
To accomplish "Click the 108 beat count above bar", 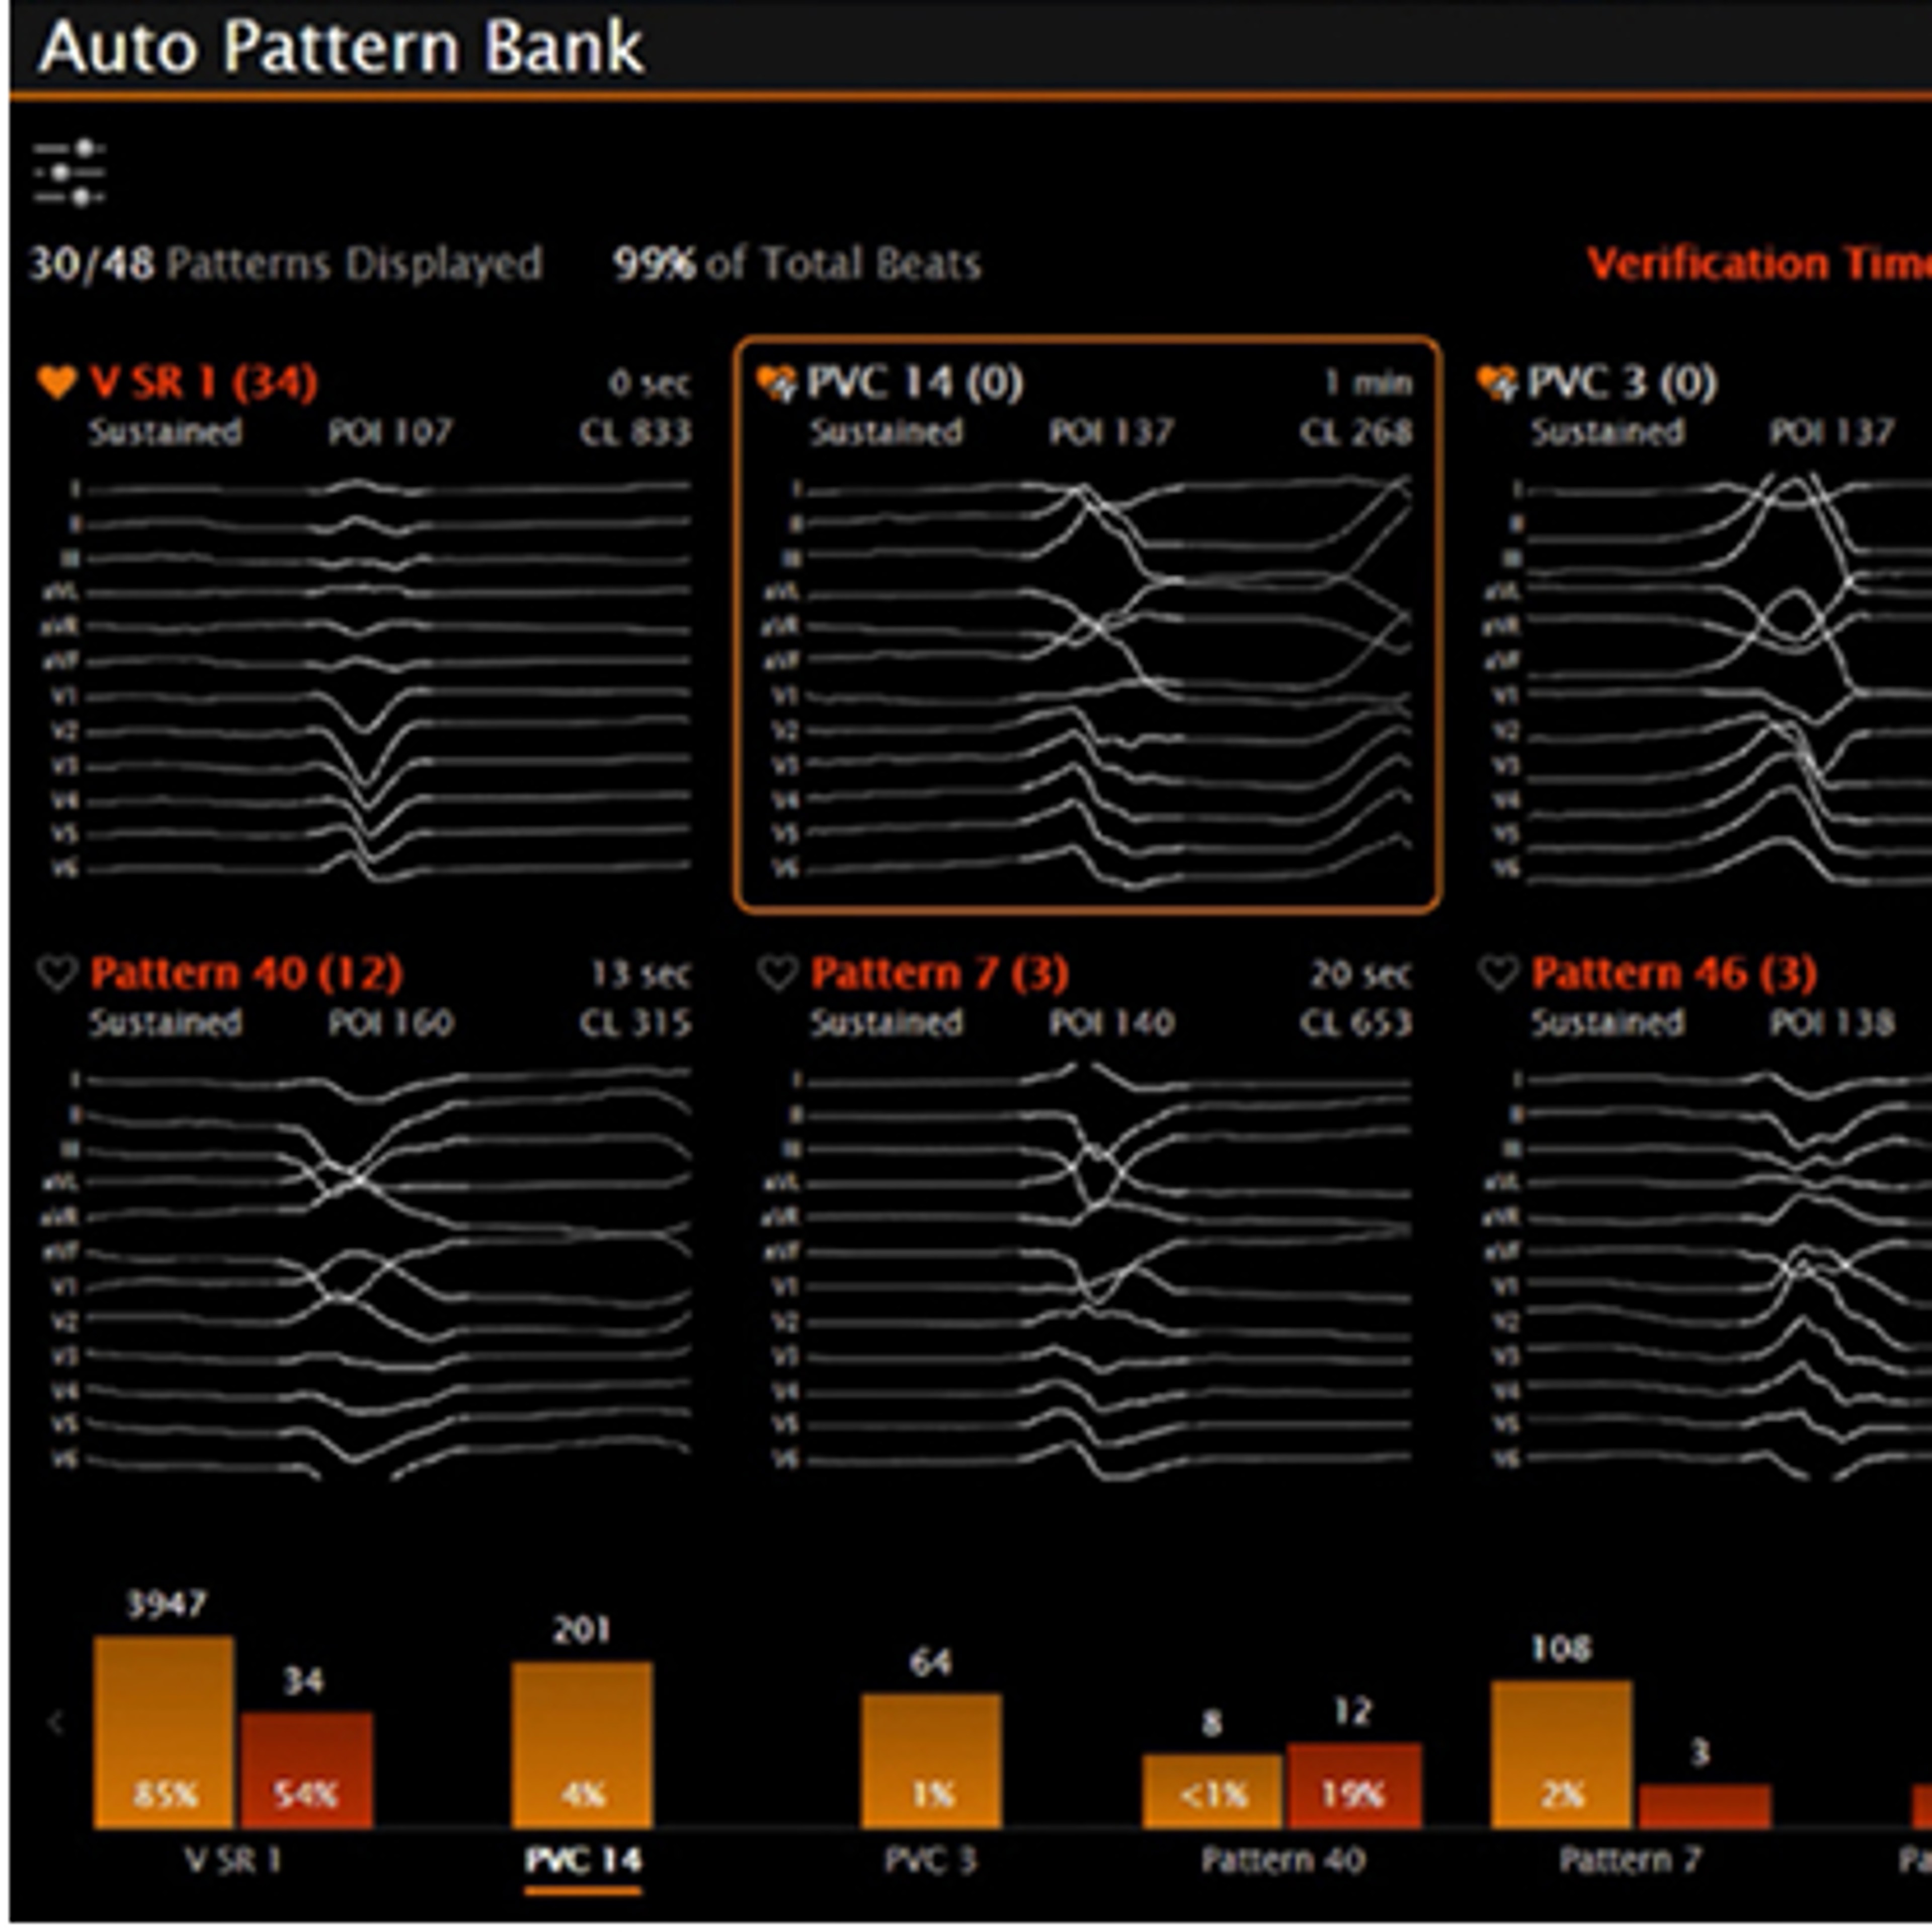I will point(1561,1648).
